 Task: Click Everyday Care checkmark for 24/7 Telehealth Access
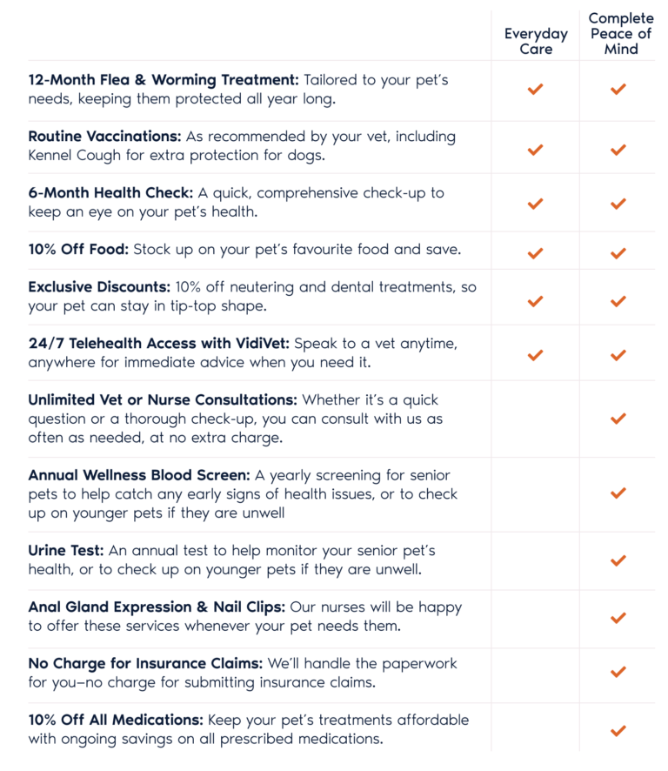[535, 355]
